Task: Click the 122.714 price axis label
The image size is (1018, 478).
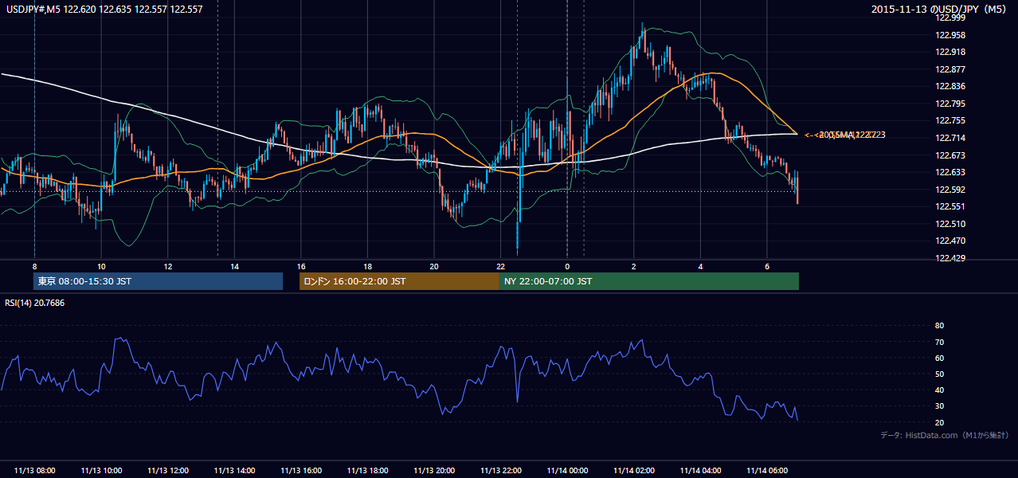Action: coord(951,138)
